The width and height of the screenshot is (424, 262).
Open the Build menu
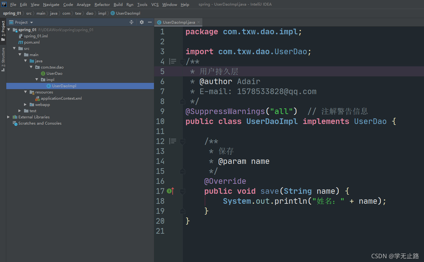point(118,4)
